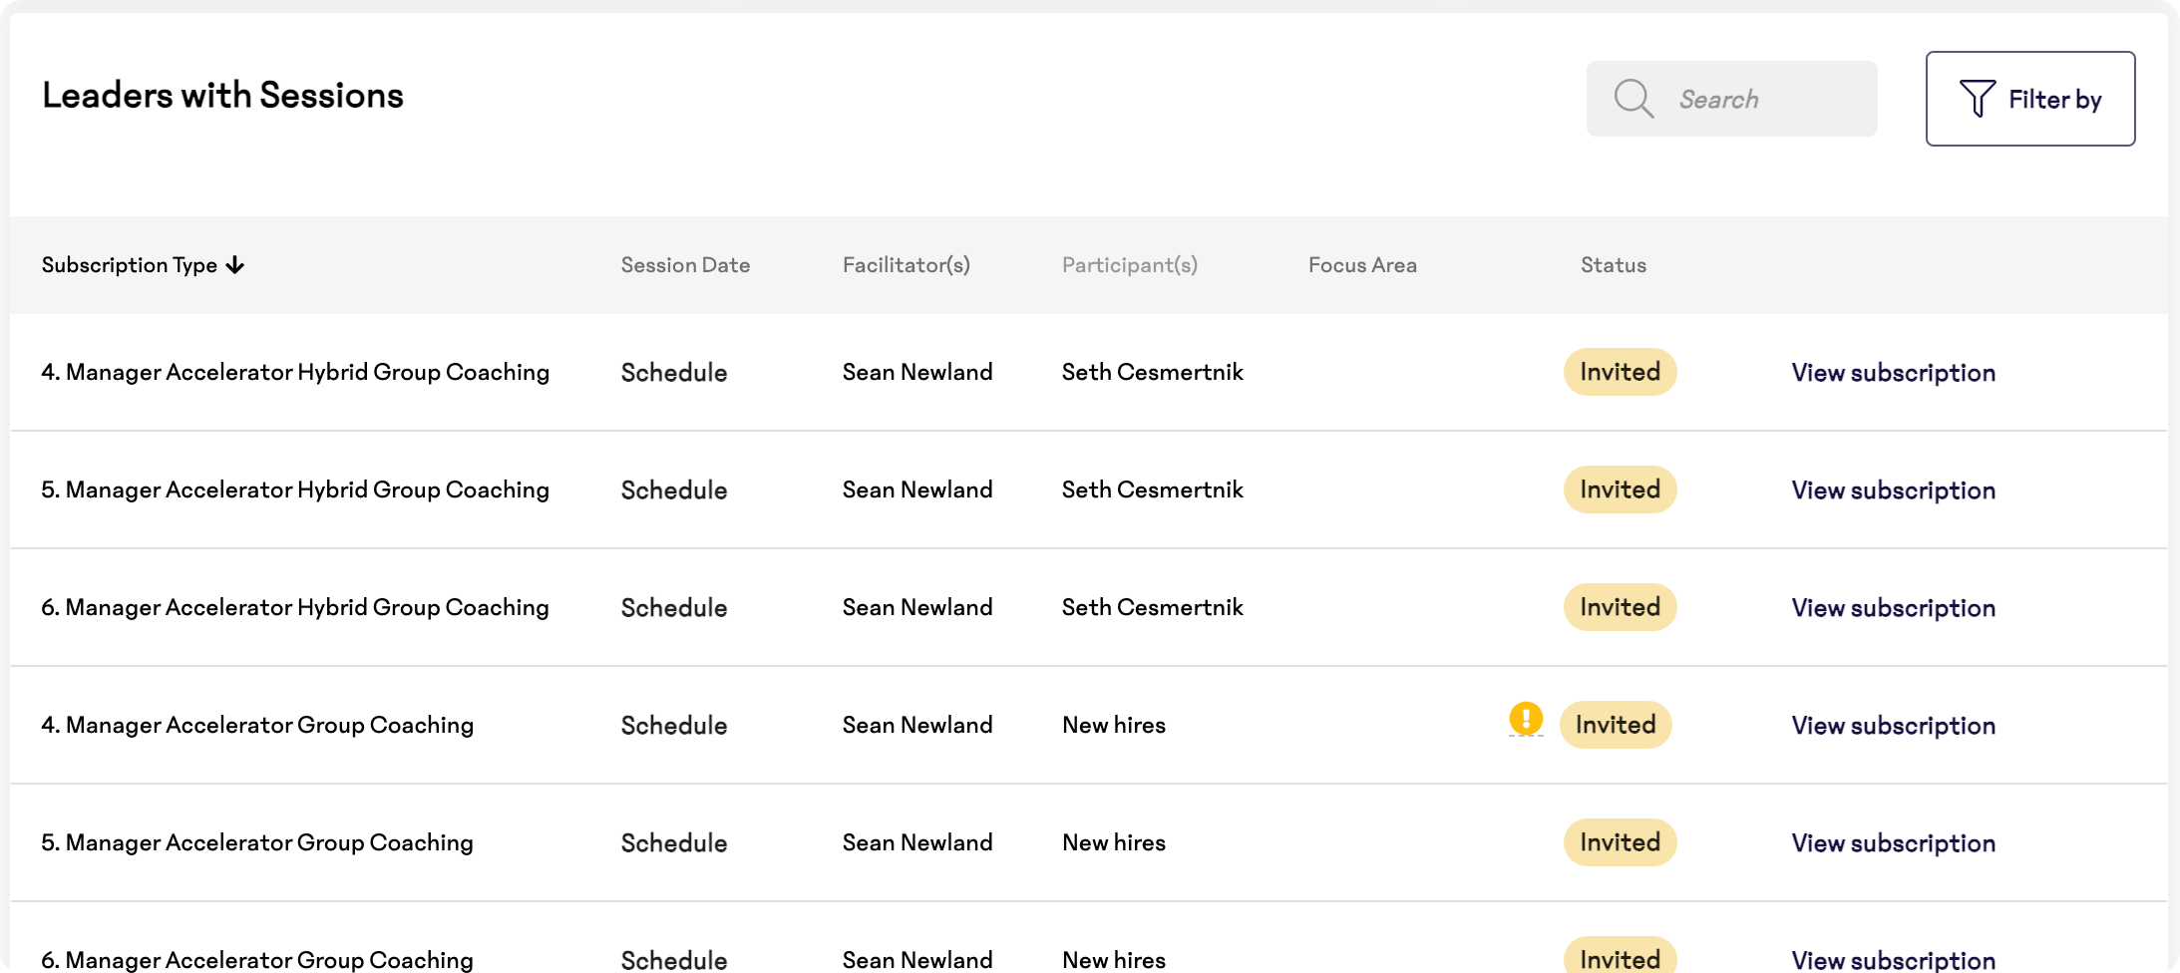The width and height of the screenshot is (2180, 973).
Task: Click Invited badge for 6. Hybrid Group Coaching
Action: coord(1621,607)
